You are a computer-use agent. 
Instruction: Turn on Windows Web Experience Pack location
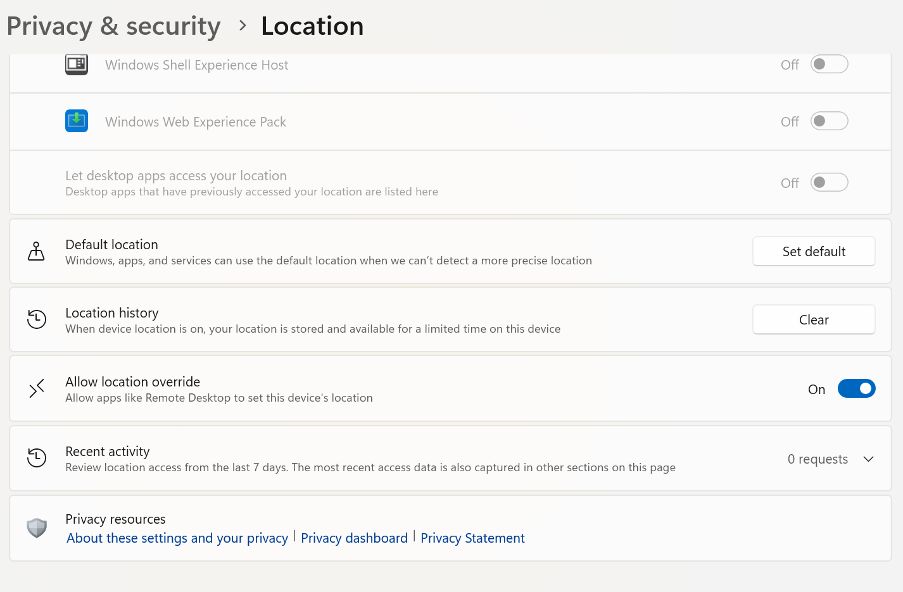point(829,121)
